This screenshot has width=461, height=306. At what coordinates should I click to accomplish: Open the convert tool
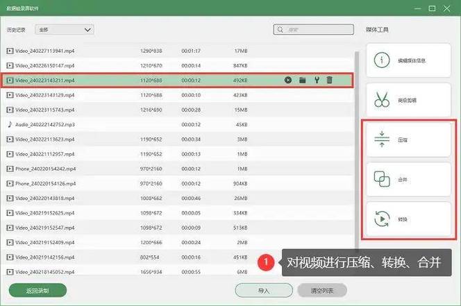pyautogui.click(x=408, y=219)
